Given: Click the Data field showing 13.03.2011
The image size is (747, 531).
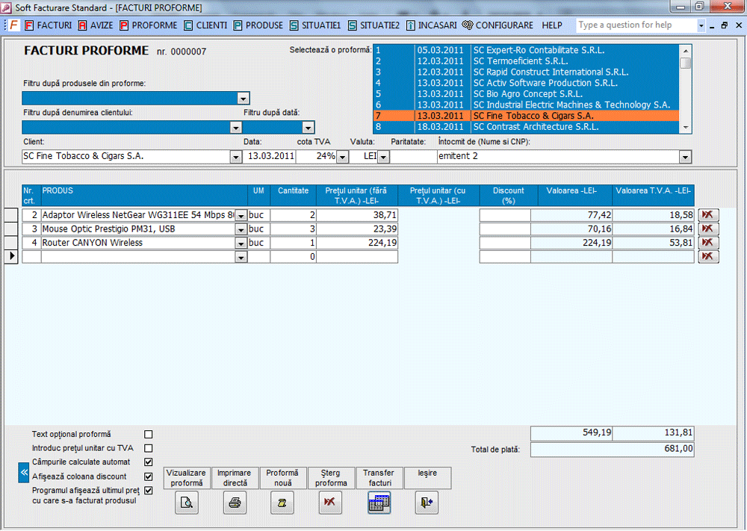Looking at the screenshot, I should pos(270,157).
